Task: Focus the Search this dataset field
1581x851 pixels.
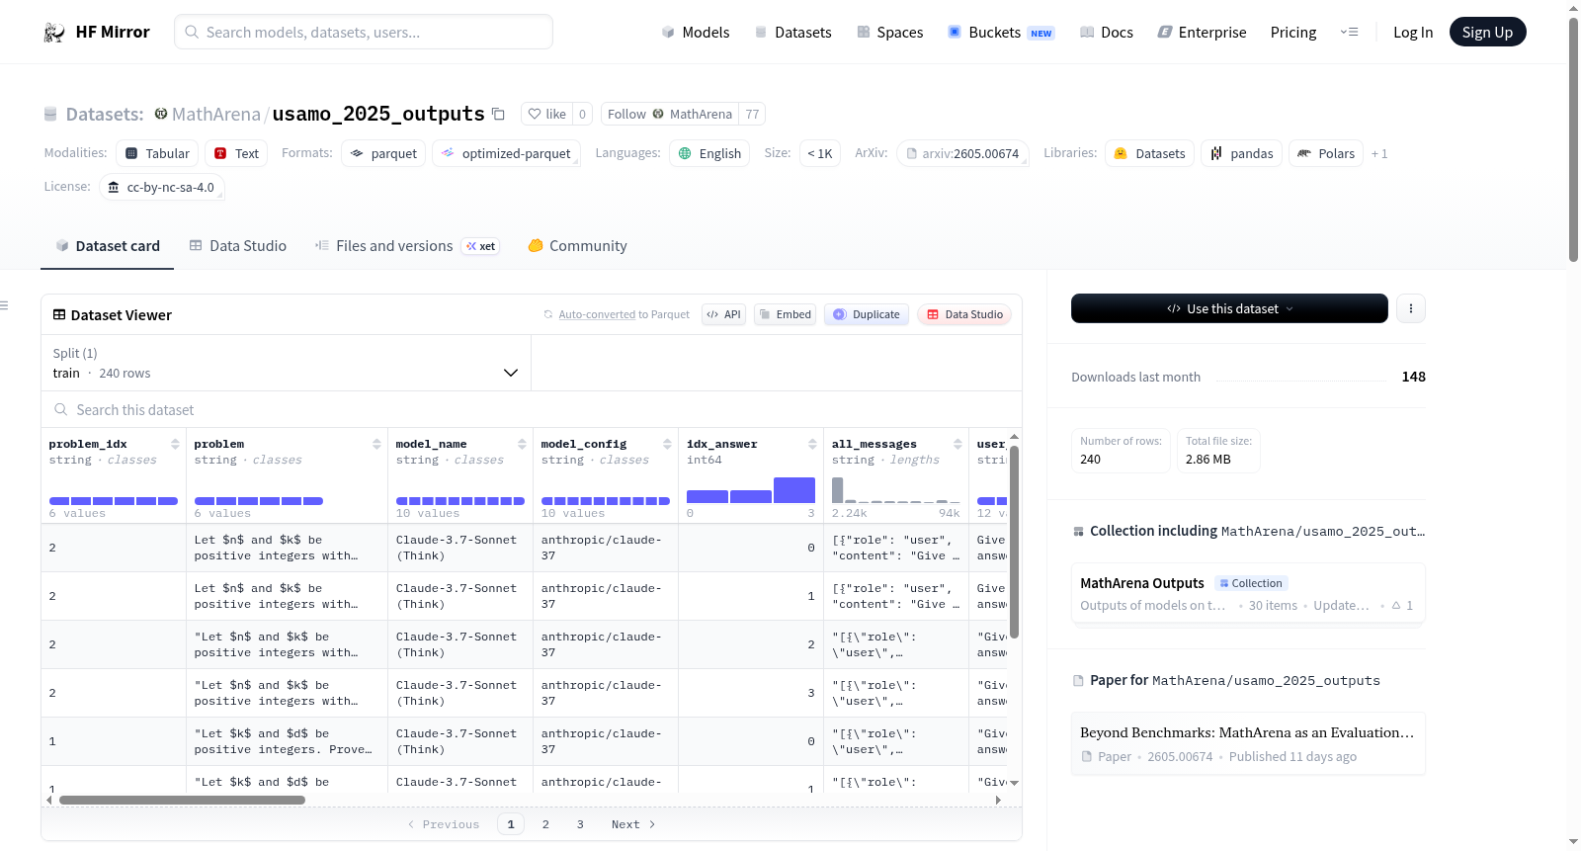Action: (531, 410)
